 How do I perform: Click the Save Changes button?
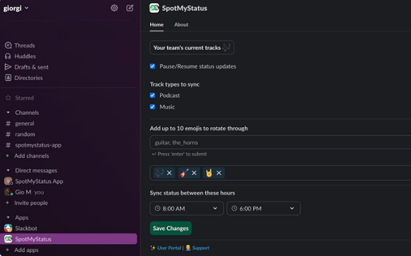click(x=170, y=228)
